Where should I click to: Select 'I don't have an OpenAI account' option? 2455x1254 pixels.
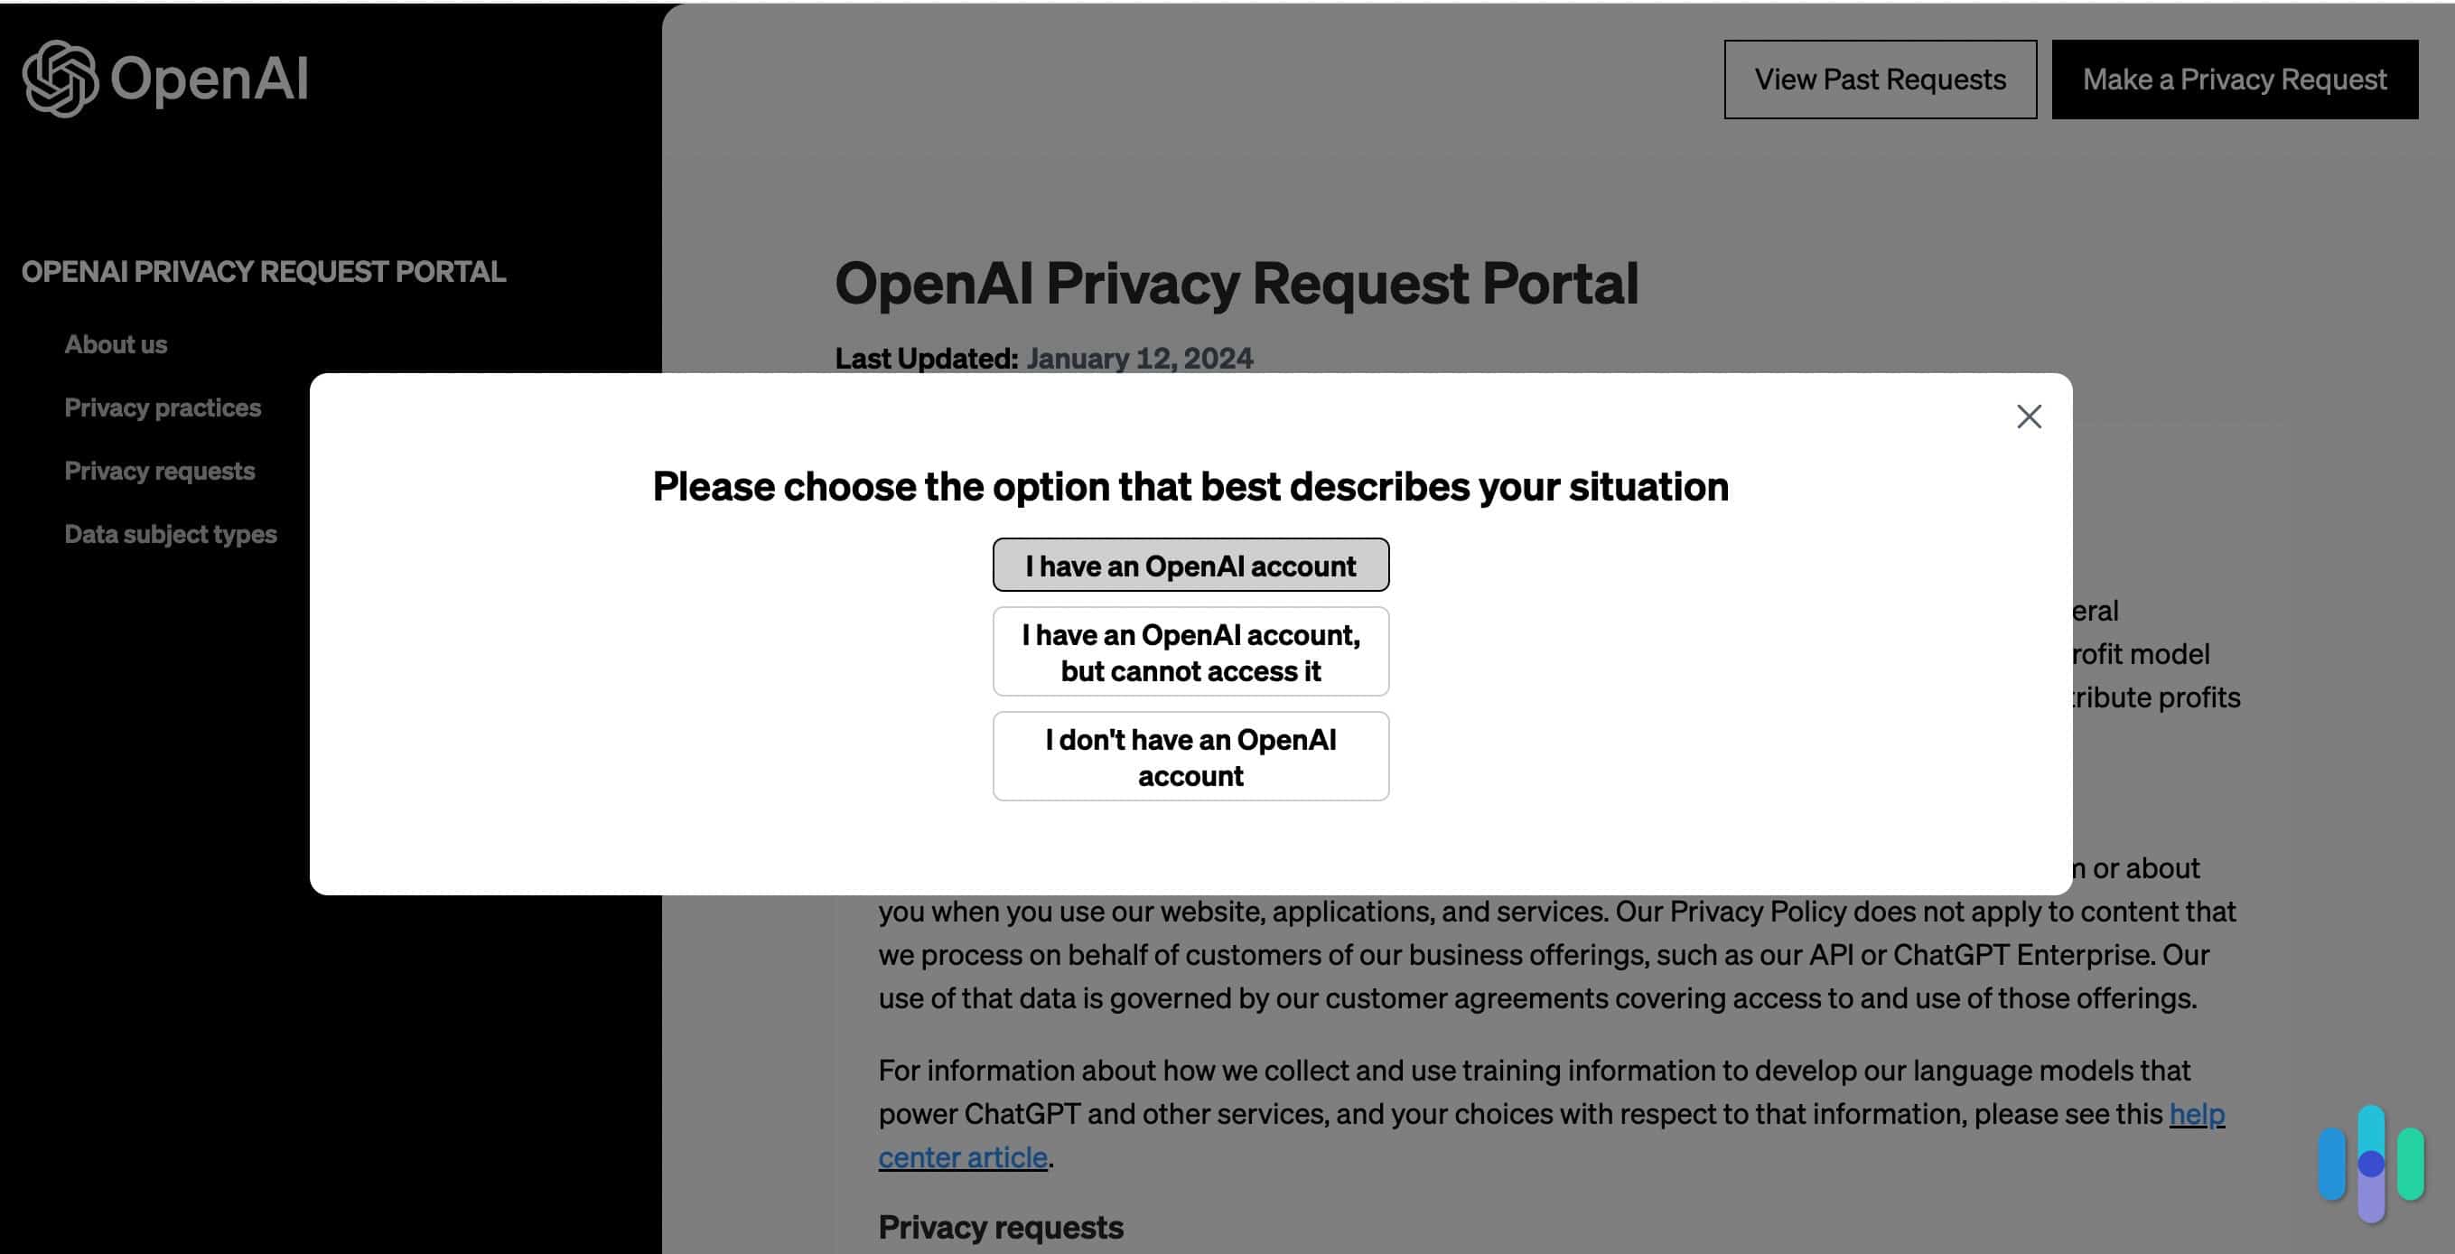pos(1190,755)
